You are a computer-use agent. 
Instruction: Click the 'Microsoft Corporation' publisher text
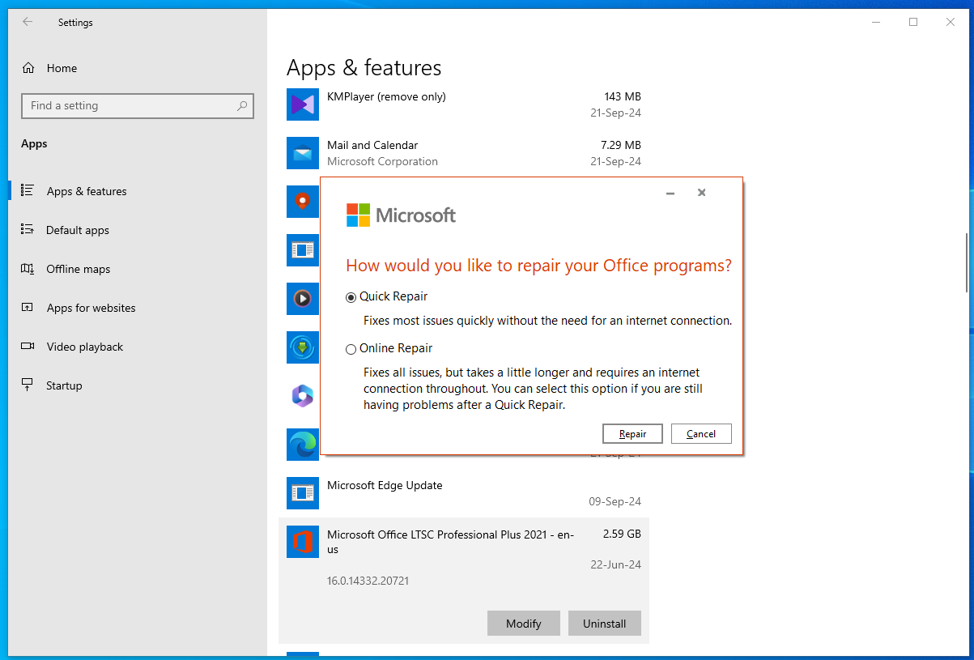[382, 161]
